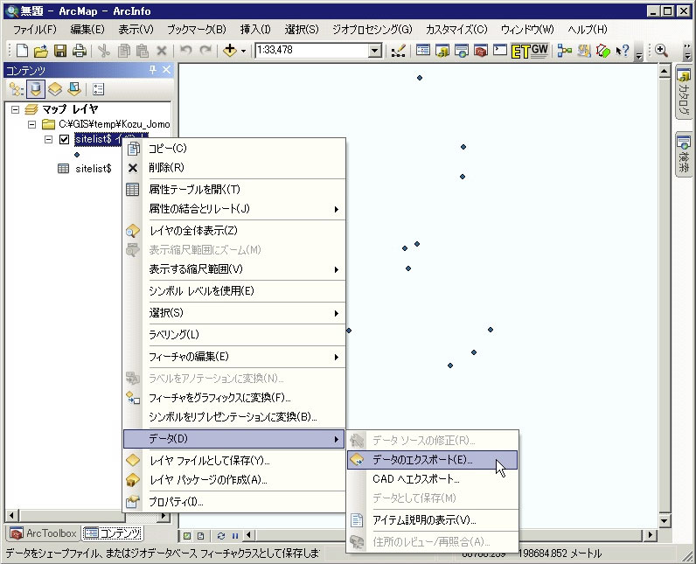Viewport: 696px width, 564px height.
Task: Open map document folder icon
Action: [x=41, y=51]
